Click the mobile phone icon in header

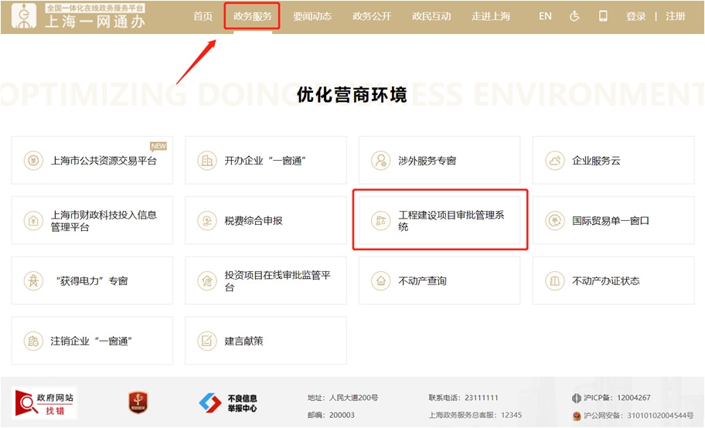(x=604, y=16)
